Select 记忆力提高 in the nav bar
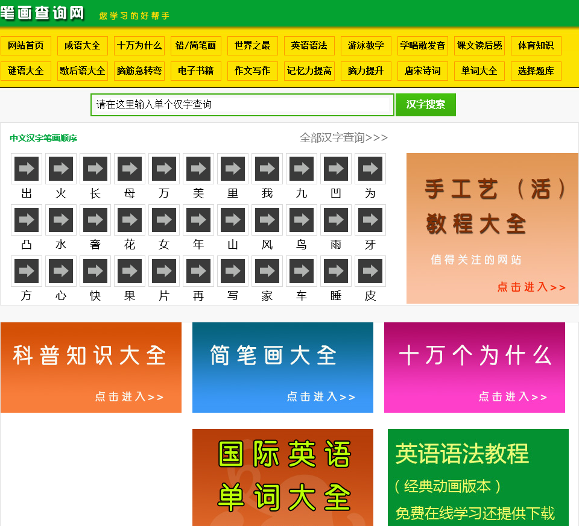579x526 pixels. click(x=309, y=71)
